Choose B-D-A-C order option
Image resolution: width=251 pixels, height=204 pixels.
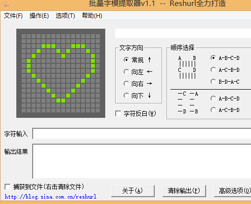tap(213, 82)
